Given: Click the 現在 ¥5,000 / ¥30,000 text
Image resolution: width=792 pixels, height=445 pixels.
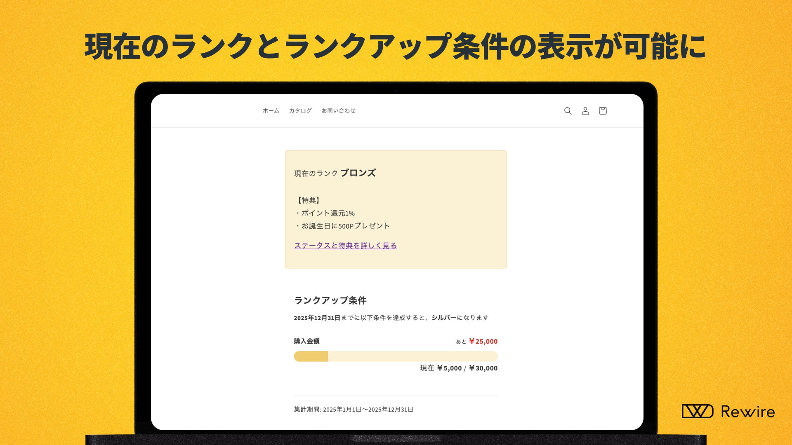Looking at the screenshot, I should pyautogui.click(x=459, y=368).
